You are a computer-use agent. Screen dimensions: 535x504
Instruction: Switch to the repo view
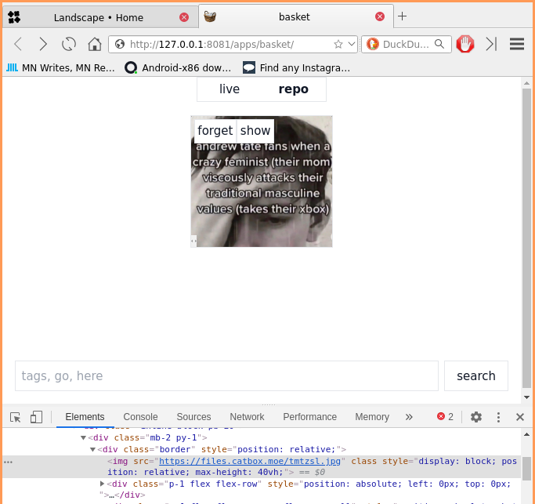pos(294,89)
